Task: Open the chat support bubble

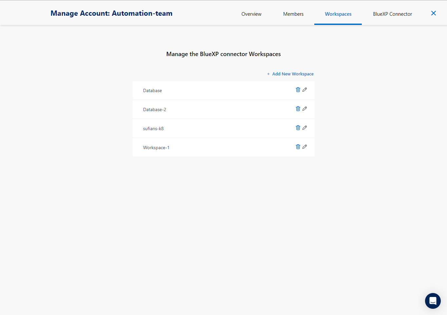Action: (x=433, y=301)
